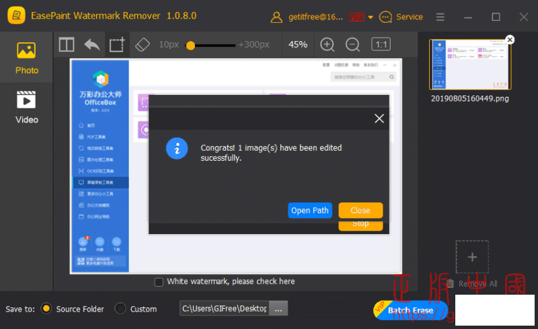
Task: Open the user account getitfree profile
Action: (x=307, y=17)
